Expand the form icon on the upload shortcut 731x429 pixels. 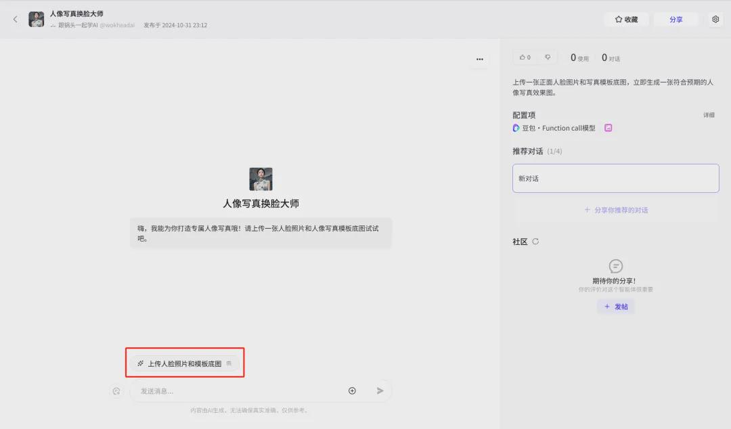(x=229, y=363)
